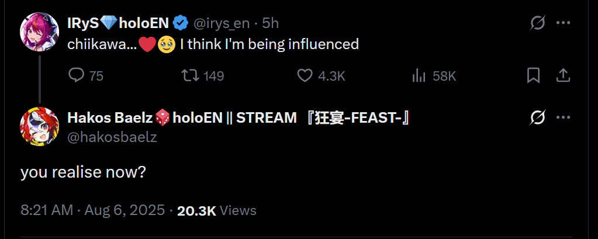Share the IRyS tweet
The width and height of the screenshot is (598, 239).
[563, 75]
